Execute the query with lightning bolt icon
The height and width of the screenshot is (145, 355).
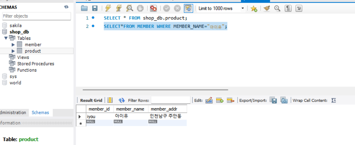click(108, 9)
